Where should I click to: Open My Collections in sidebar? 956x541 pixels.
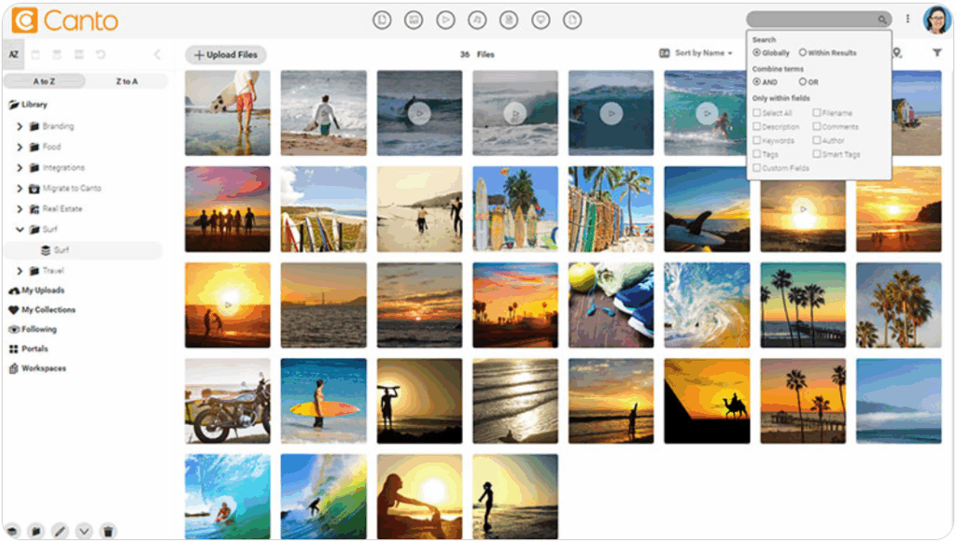point(48,310)
